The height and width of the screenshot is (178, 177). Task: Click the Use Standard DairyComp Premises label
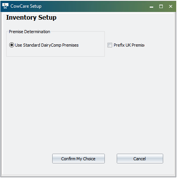pyautogui.click(x=47, y=45)
